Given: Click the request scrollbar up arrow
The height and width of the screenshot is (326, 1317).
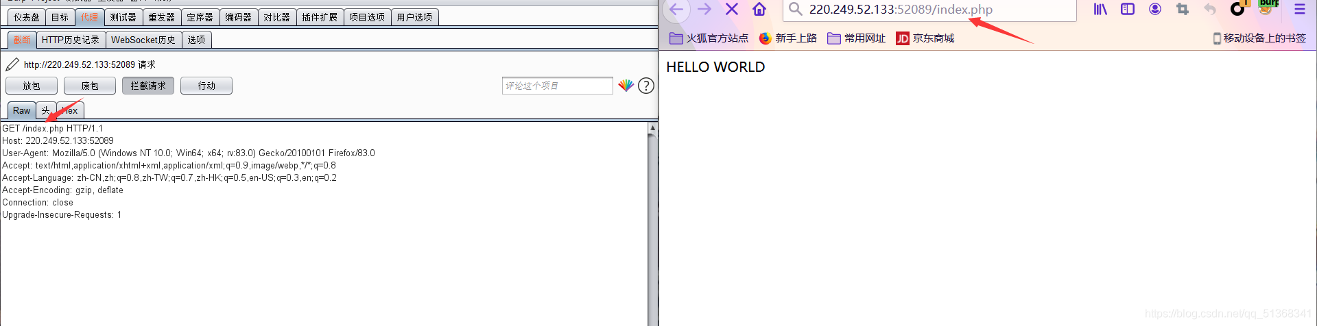Looking at the screenshot, I should pyautogui.click(x=653, y=128).
